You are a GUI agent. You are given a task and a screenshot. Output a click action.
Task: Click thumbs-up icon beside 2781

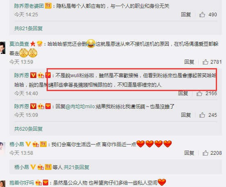[x=206, y=62]
